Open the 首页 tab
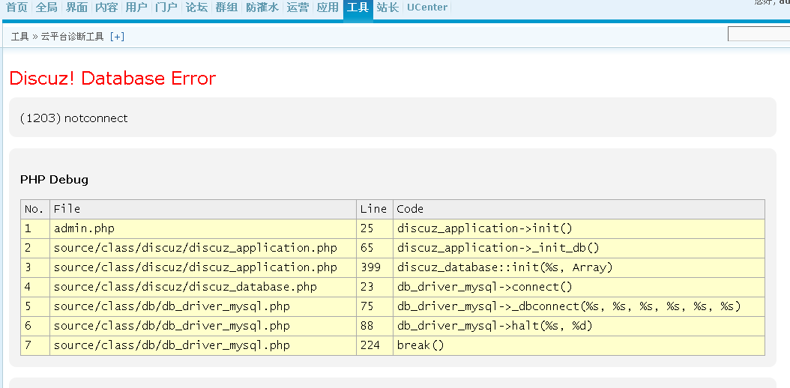The image size is (790, 388). point(16,7)
